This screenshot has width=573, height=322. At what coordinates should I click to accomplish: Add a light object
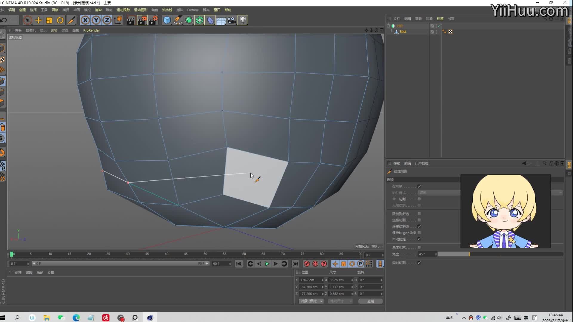(243, 20)
